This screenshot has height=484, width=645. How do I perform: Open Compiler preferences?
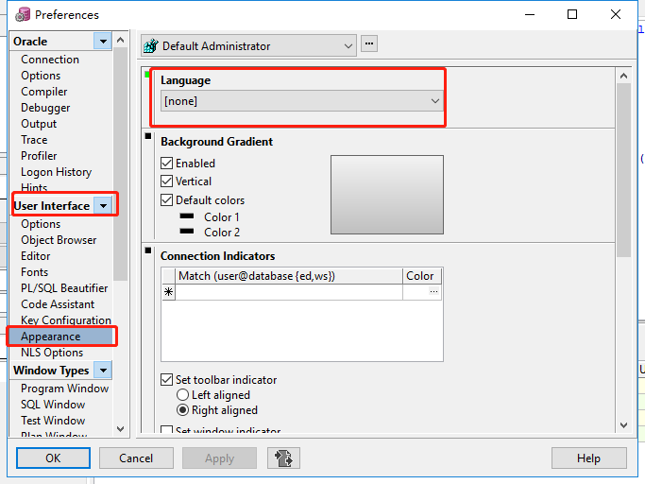click(x=44, y=92)
